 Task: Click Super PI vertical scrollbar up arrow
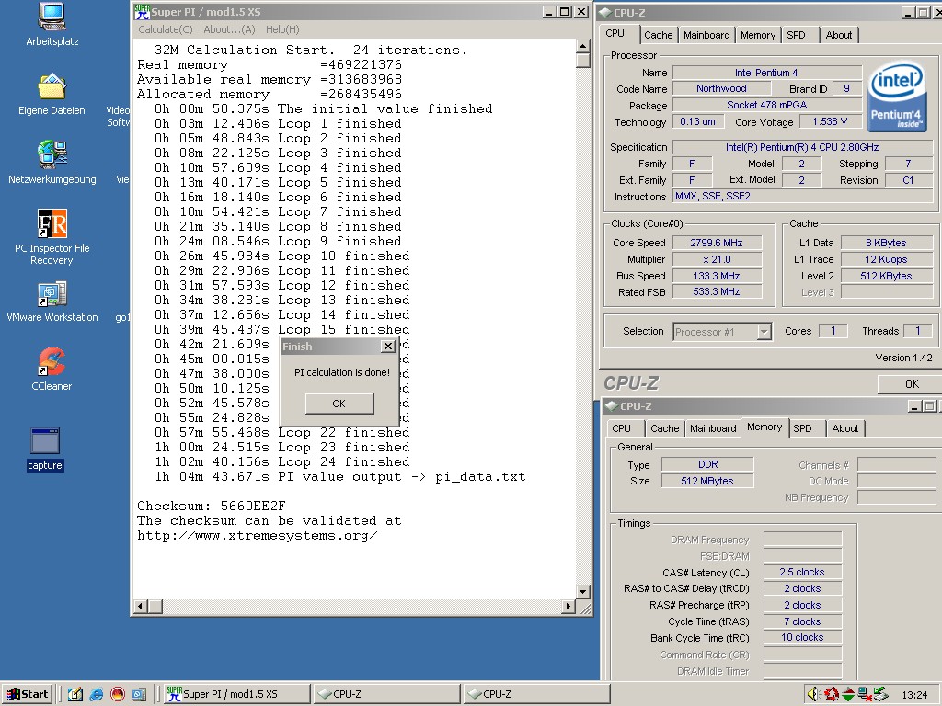(x=582, y=46)
